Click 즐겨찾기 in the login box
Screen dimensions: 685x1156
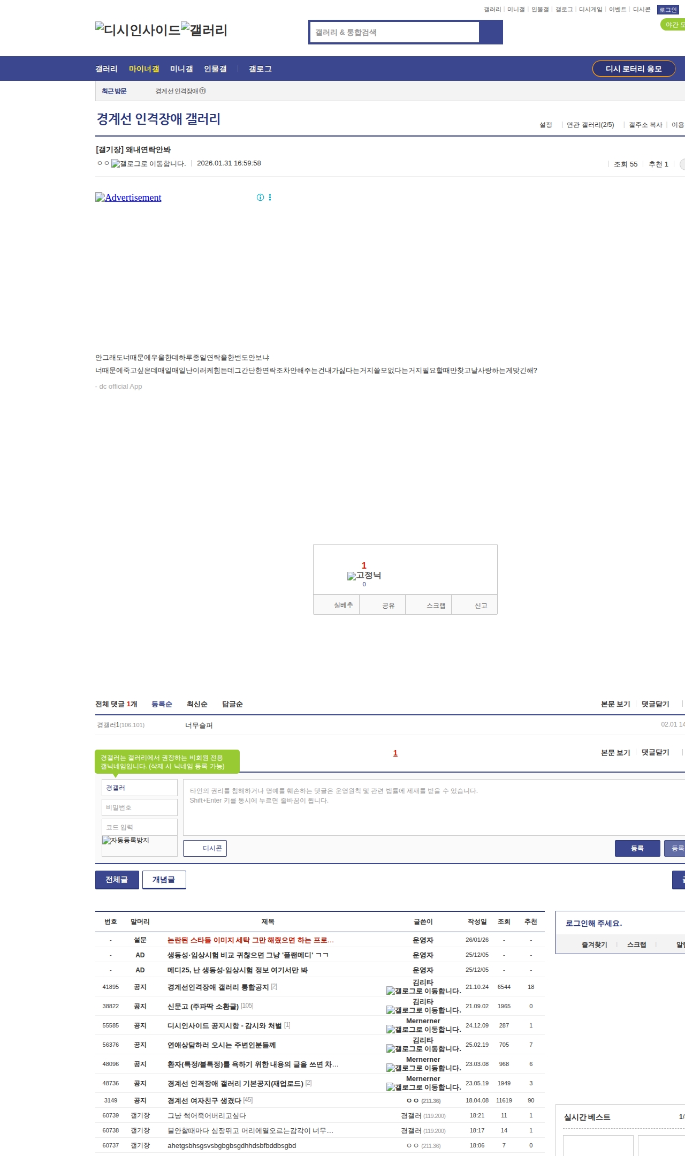click(x=594, y=945)
